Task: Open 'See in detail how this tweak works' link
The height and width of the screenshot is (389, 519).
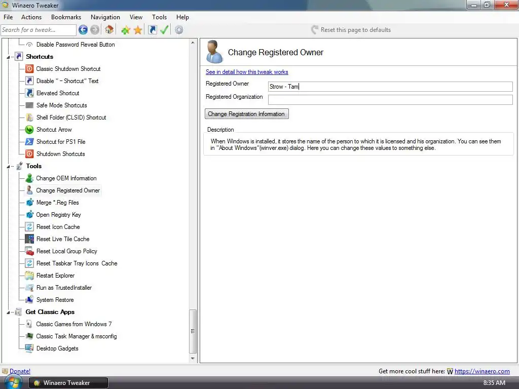Action: point(247,72)
